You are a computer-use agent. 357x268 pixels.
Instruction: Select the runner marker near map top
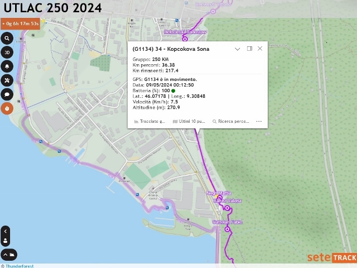click(x=213, y=11)
